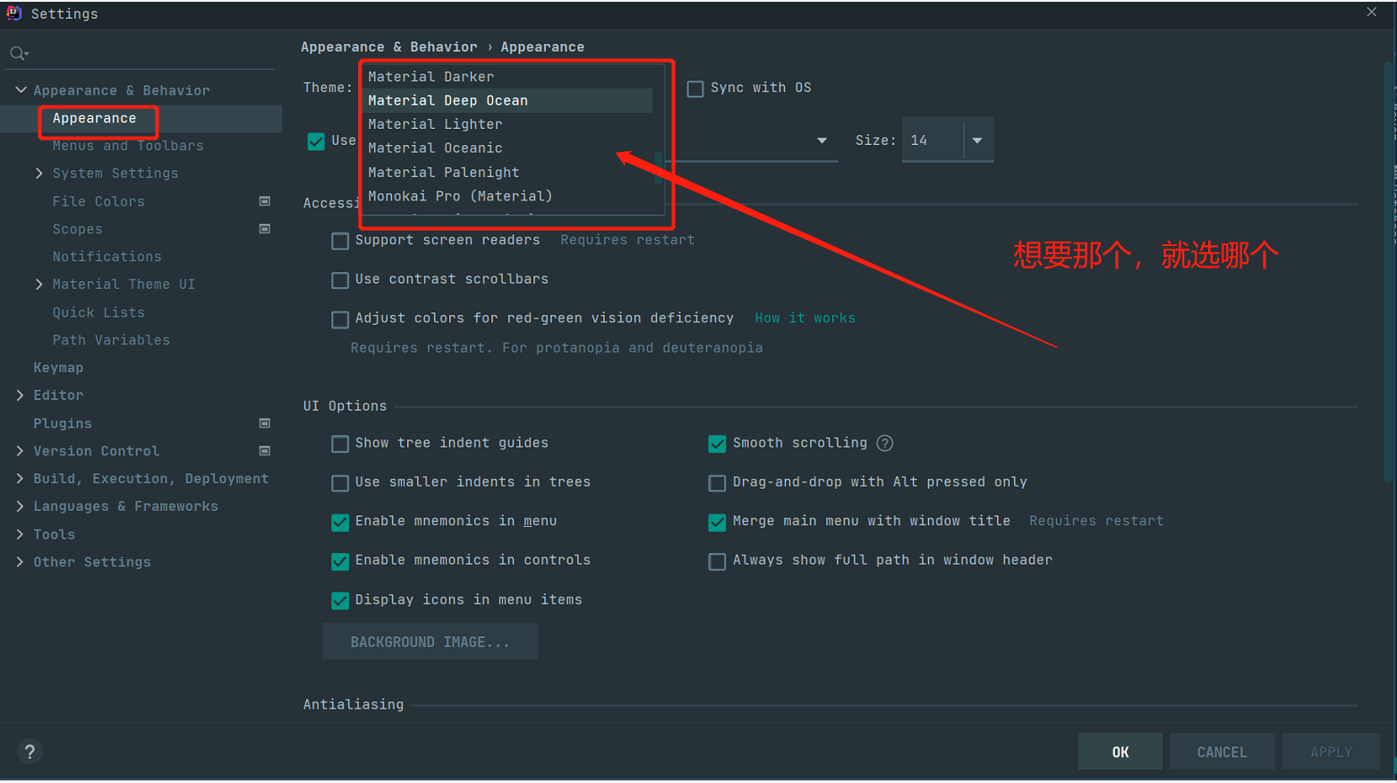Image resolution: width=1397 pixels, height=783 pixels.
Task: Click project-level icon beside Plugins
Action: click(265, 423)
